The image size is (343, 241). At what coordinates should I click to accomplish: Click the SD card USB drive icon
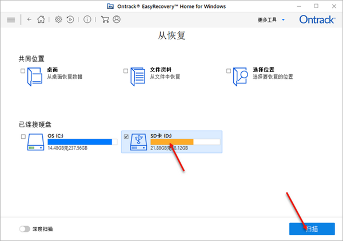[x=138, y=142]
